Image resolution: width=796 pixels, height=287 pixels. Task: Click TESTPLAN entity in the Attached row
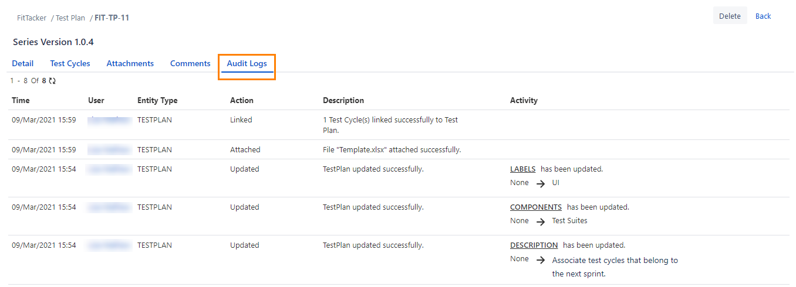tap(155, 149)
